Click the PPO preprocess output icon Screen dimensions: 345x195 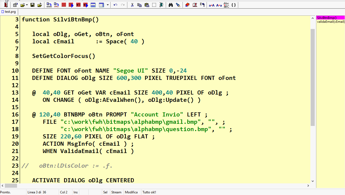pyautogui.click(x=56, y=5)
